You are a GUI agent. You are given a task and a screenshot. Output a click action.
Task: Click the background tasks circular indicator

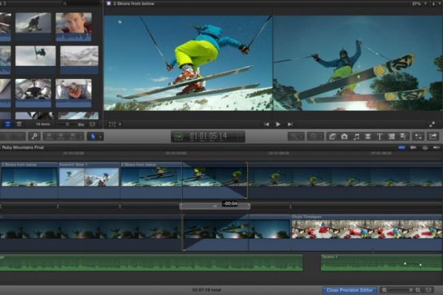(179, 137)
